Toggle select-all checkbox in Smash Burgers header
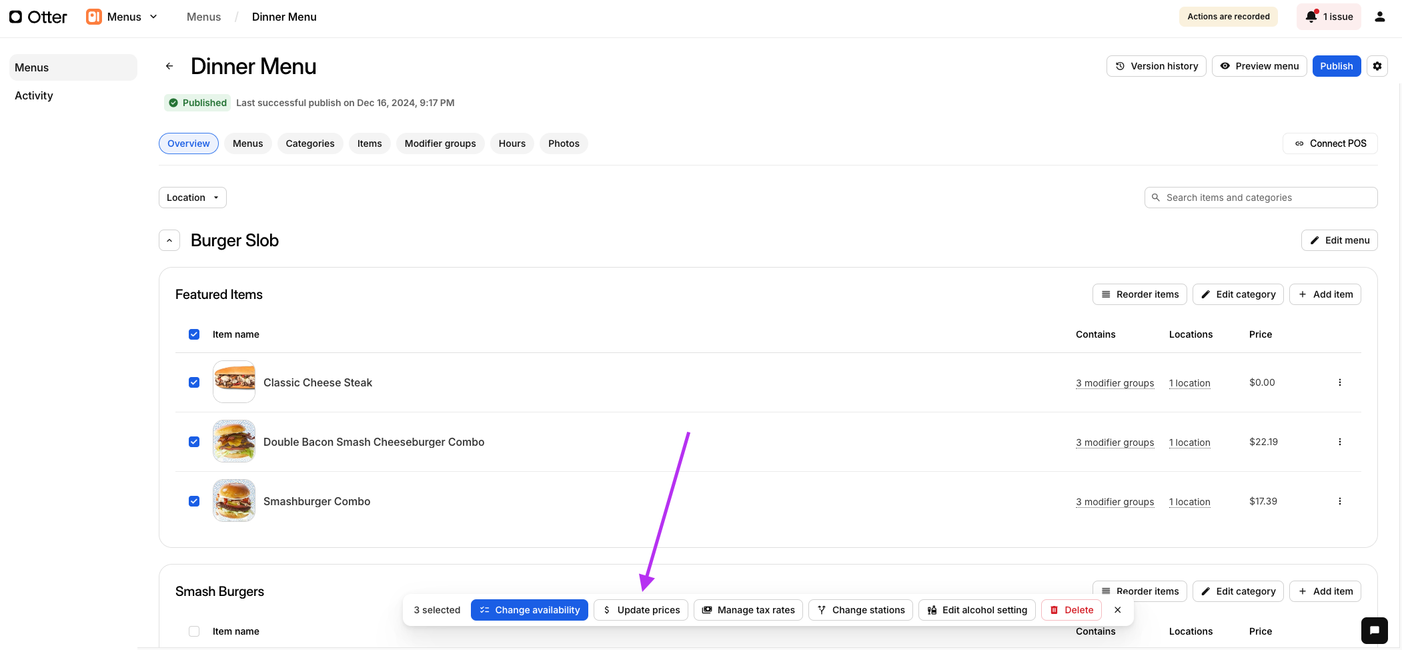Image resolution: width=1402 pixels, height=650 pixels. 194,631
